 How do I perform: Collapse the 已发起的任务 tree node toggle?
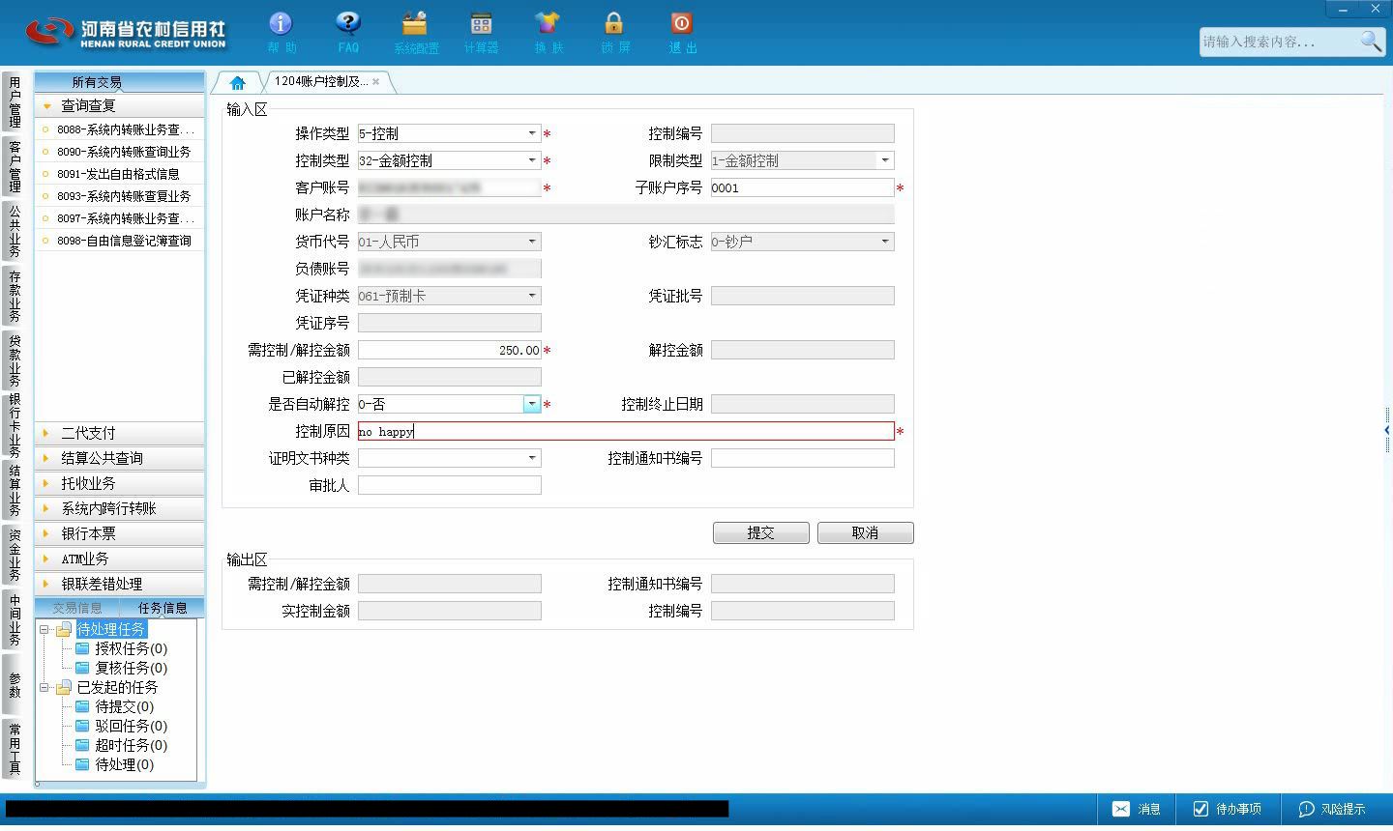[44, 687]
